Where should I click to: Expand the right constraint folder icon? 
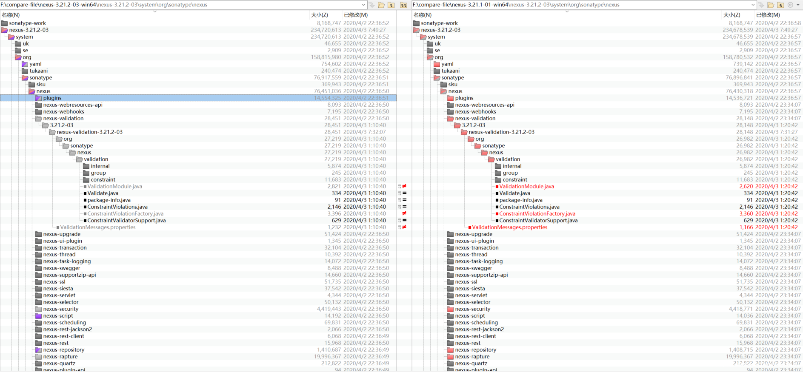pos(498,180)
